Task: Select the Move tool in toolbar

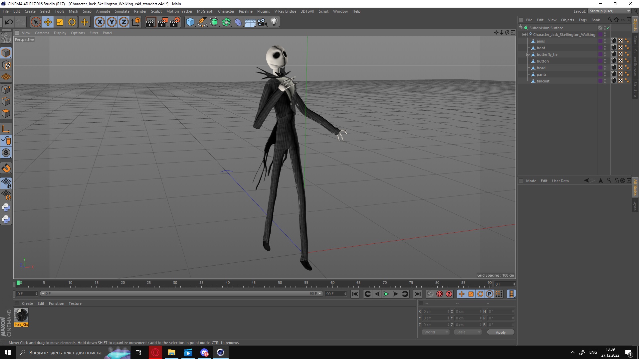Action: coord(48,22)
